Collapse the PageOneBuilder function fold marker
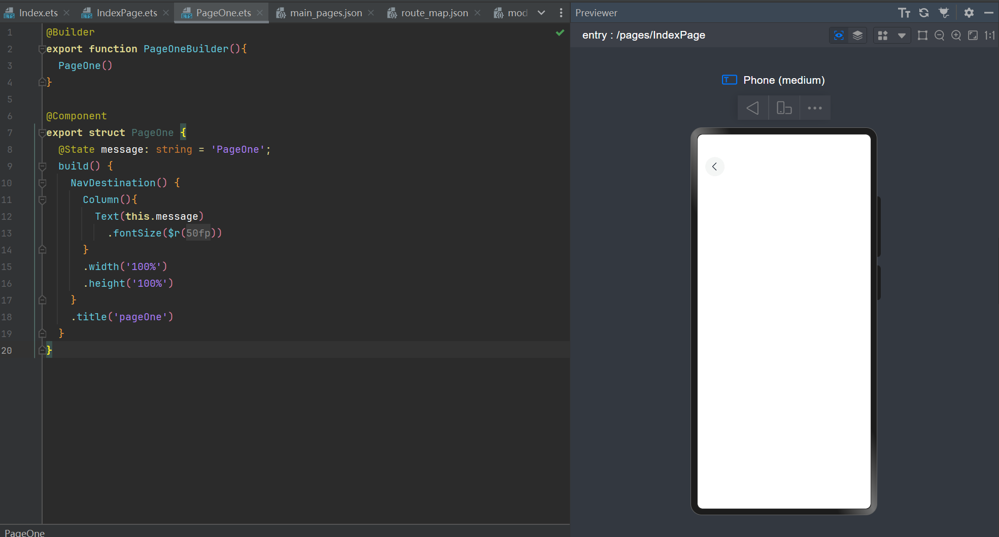This screenshot has width=999, height=537. coord(42,49)
